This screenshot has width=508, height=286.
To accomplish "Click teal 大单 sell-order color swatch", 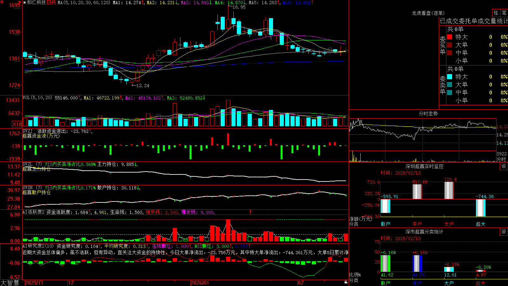I will [x=450, y=85].
